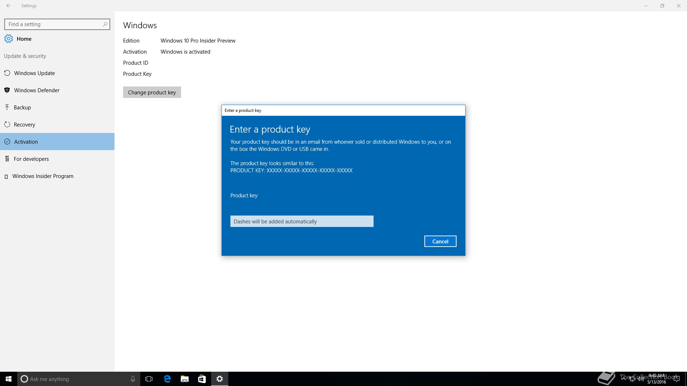Viewport: 687px width, 386px height.
Task: Click the Home gear icon
Action: pyautogui.click(x=9, y=39)
